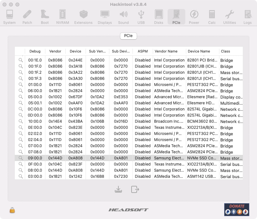Click magnifier icon for row 10:00.0

[x=21, y=121]
